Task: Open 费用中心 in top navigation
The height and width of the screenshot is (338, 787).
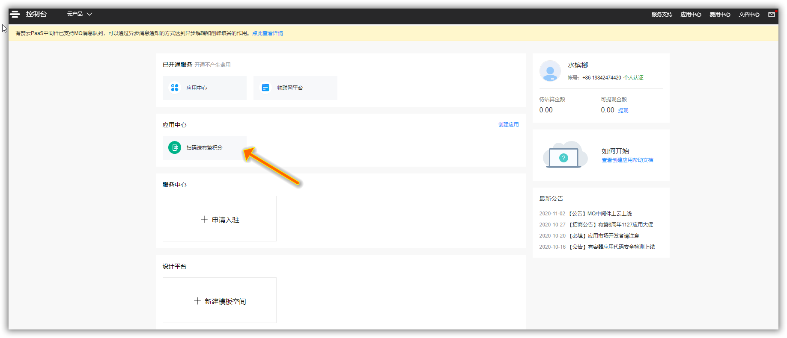Action: [720, 15]
